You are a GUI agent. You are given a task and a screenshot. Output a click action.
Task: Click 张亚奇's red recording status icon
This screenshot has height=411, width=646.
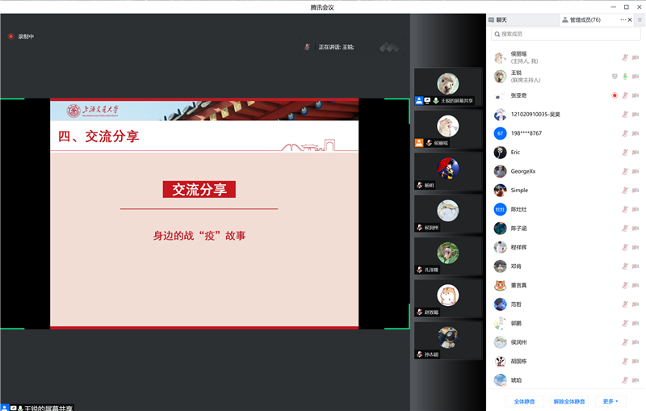[615, 95]
